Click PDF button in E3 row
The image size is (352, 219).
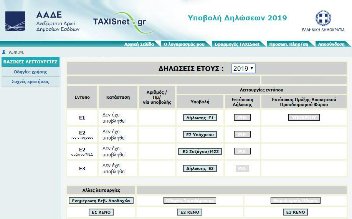click(x=242, y=168)
